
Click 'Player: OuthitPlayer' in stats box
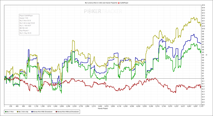click(26, 15)
